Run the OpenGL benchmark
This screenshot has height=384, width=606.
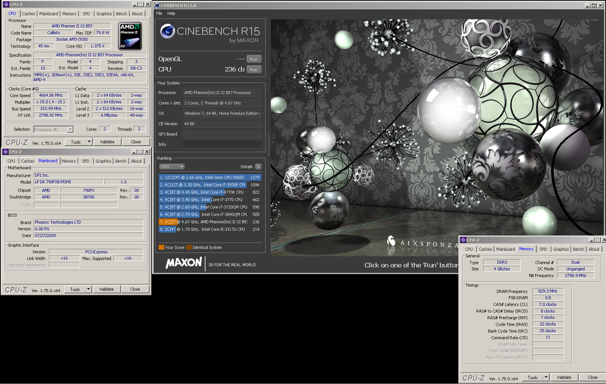click(254, 59)
